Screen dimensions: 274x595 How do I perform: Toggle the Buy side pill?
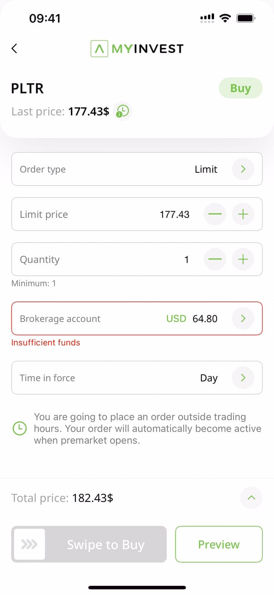[240, 88]
